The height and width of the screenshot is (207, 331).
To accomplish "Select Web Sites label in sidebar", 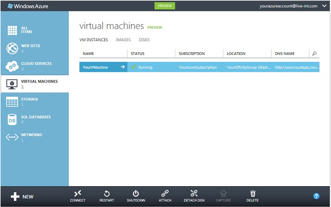I will pos(31,46).
